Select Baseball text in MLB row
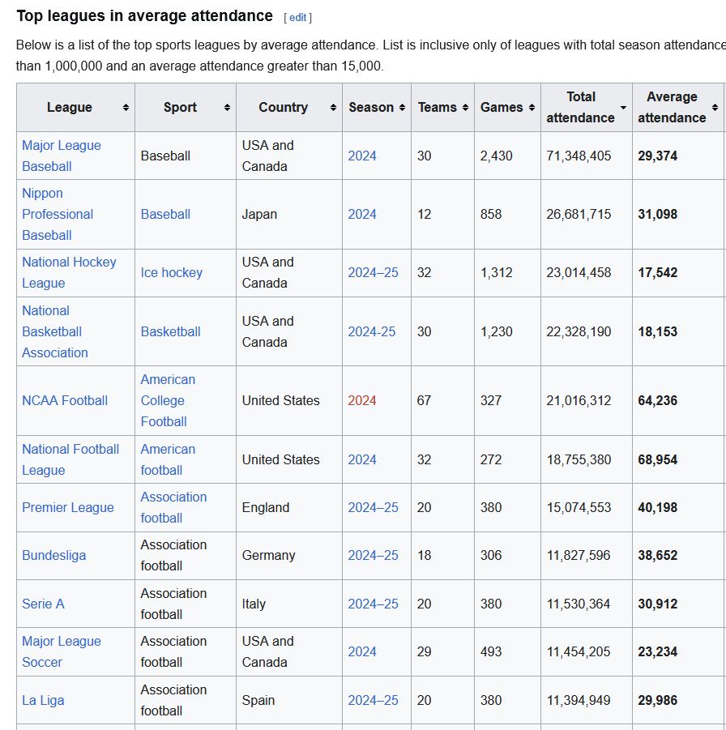This screenshot has height=730, width=726. coord(165,156)
